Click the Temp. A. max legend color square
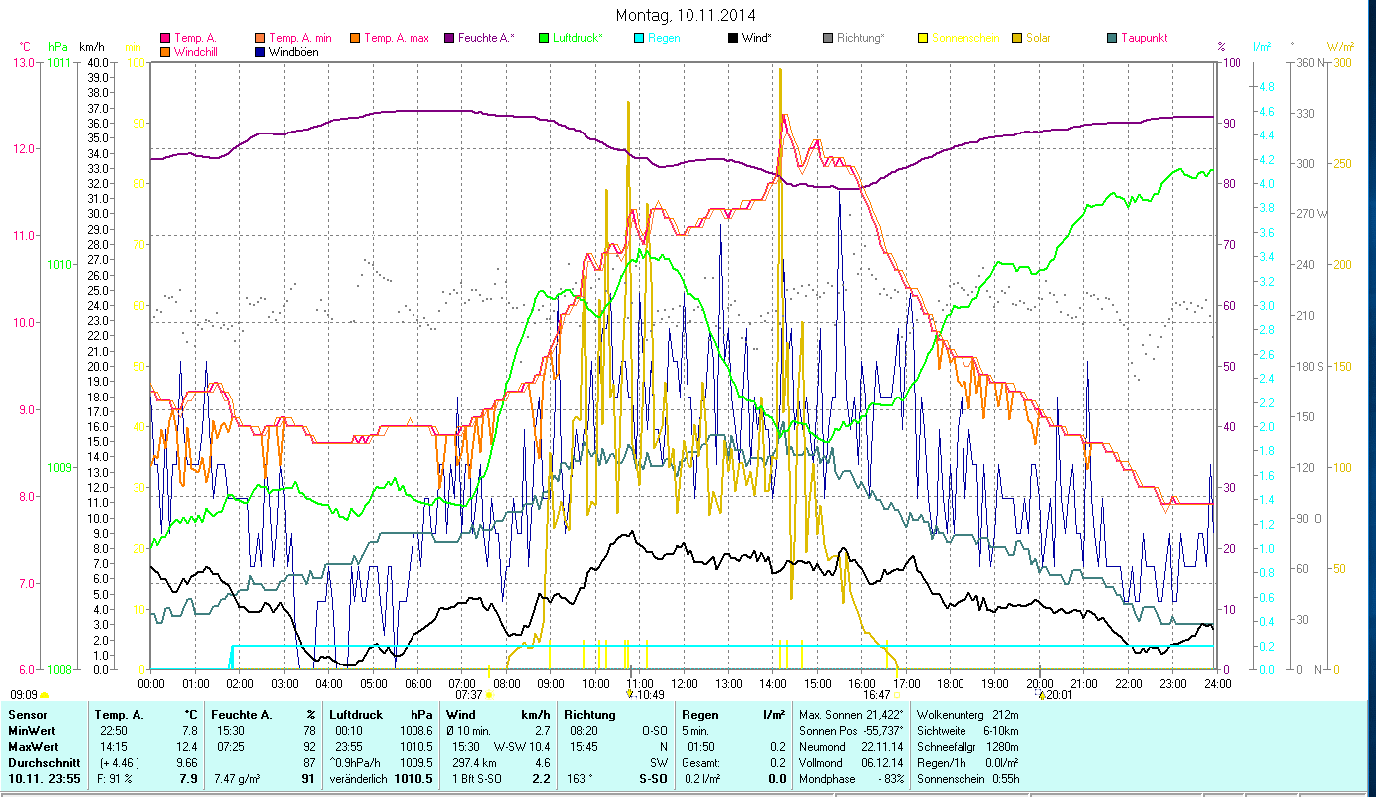This screenshot has width=1376, height=797. [354, 39]
